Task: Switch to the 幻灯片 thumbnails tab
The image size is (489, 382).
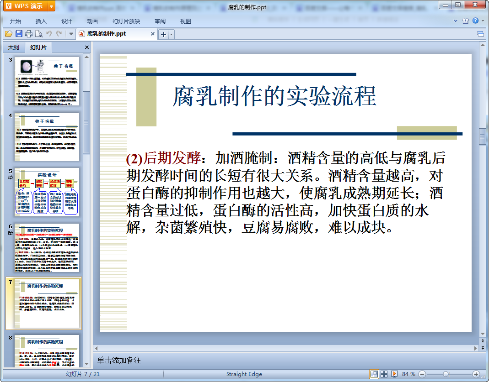Action: click(38, 47)
